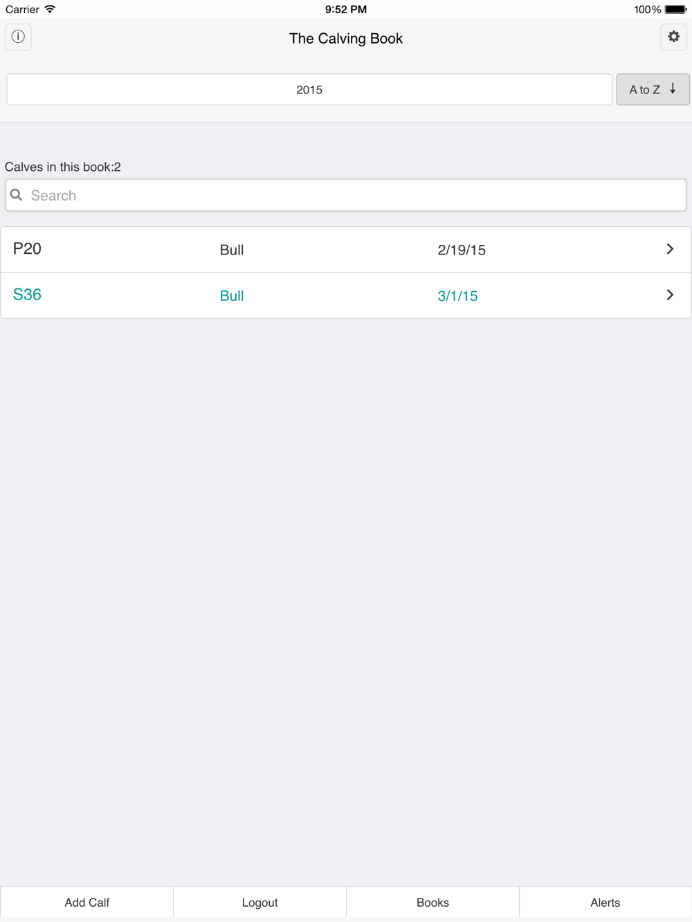Click the 2/19/15 birth date entry
This screenshot has height=922, width=692.
coord(462,250)
